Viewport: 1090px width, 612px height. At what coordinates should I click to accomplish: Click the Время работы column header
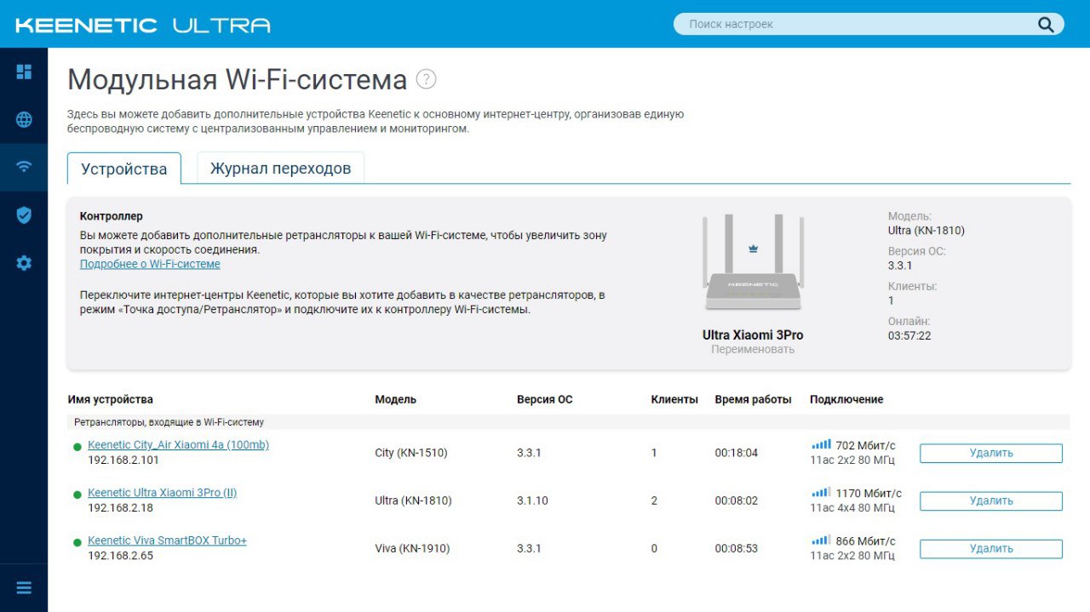753,399
